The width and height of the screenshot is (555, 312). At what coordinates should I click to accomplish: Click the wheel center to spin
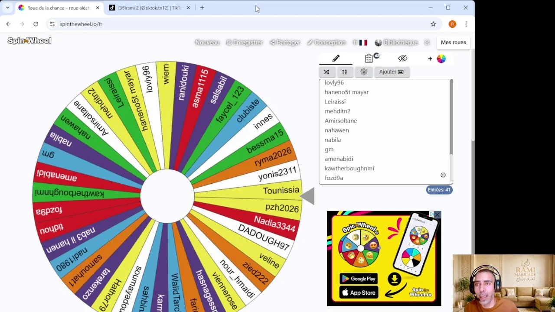(x=167, y=196)
